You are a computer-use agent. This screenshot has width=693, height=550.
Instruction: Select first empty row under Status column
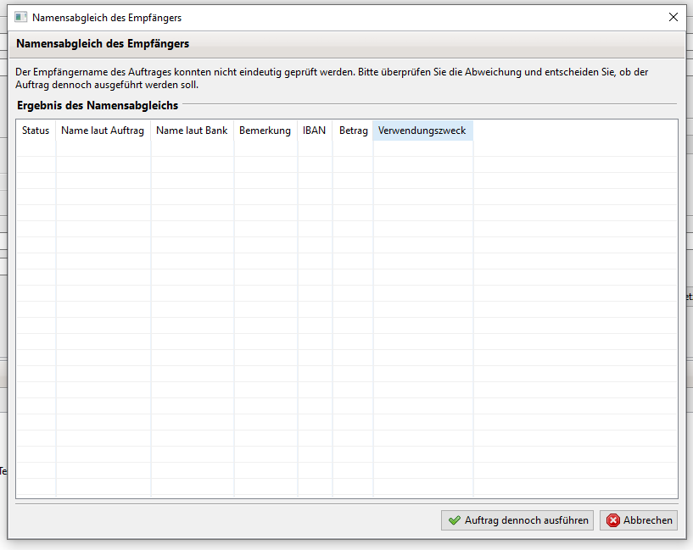click(36, 148)
